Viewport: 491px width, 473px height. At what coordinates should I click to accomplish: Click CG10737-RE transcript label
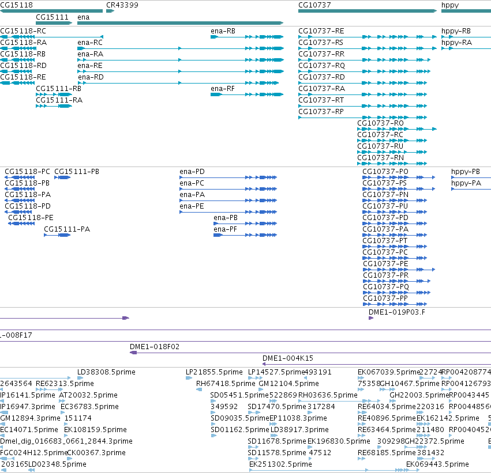coord(321,31)
